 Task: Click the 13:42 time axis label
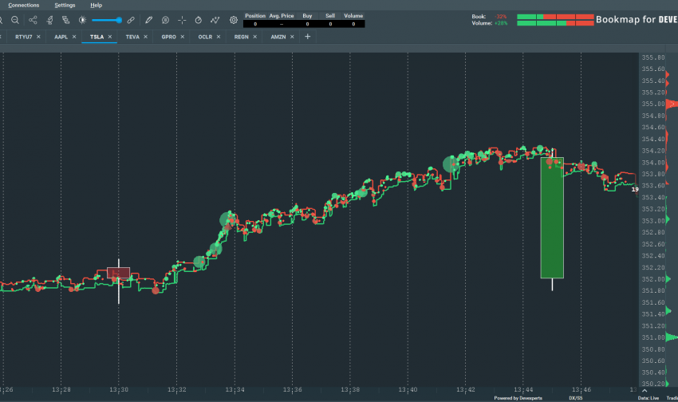pyautogui.click(x=466, y=390)
